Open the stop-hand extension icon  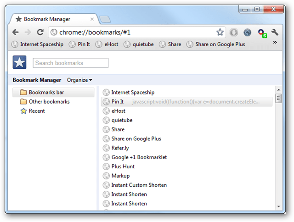(234, 33)
